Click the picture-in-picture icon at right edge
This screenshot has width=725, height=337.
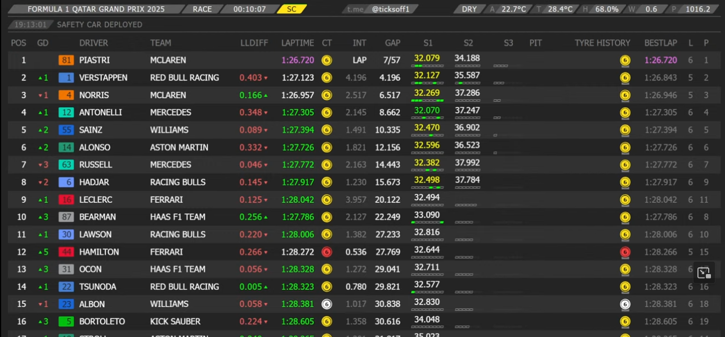coord(704,273)
